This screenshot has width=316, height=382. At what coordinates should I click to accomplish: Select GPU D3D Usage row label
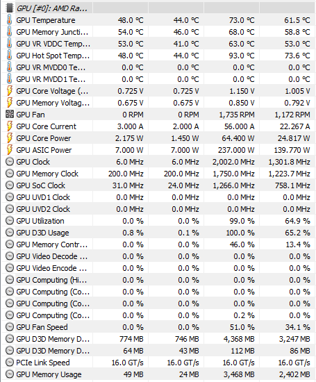point(42,233)
